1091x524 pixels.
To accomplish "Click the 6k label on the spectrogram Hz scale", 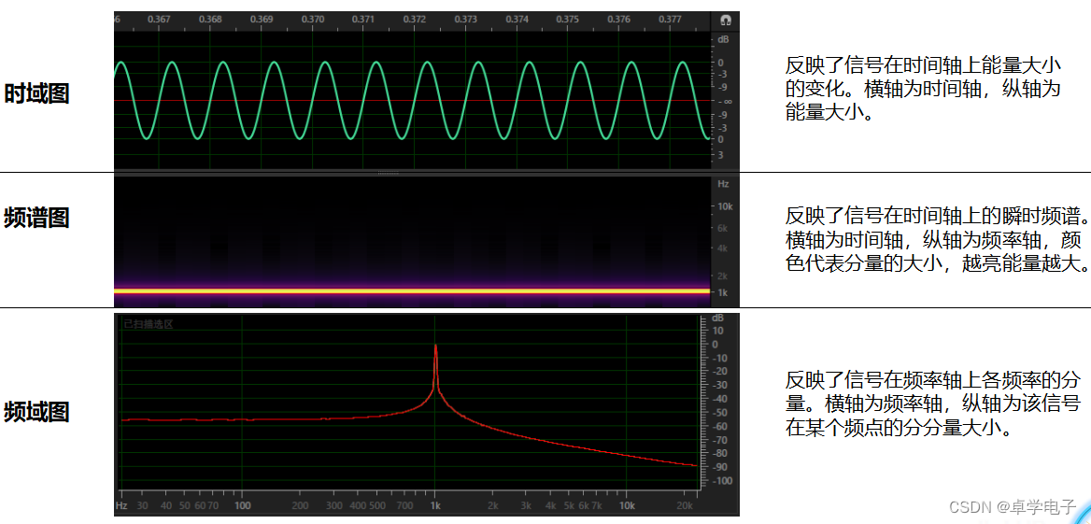I will coord(722,228).
